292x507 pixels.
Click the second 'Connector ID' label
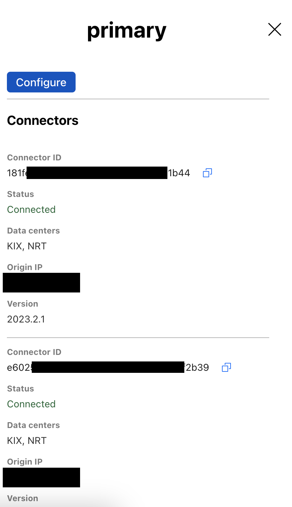34,352
